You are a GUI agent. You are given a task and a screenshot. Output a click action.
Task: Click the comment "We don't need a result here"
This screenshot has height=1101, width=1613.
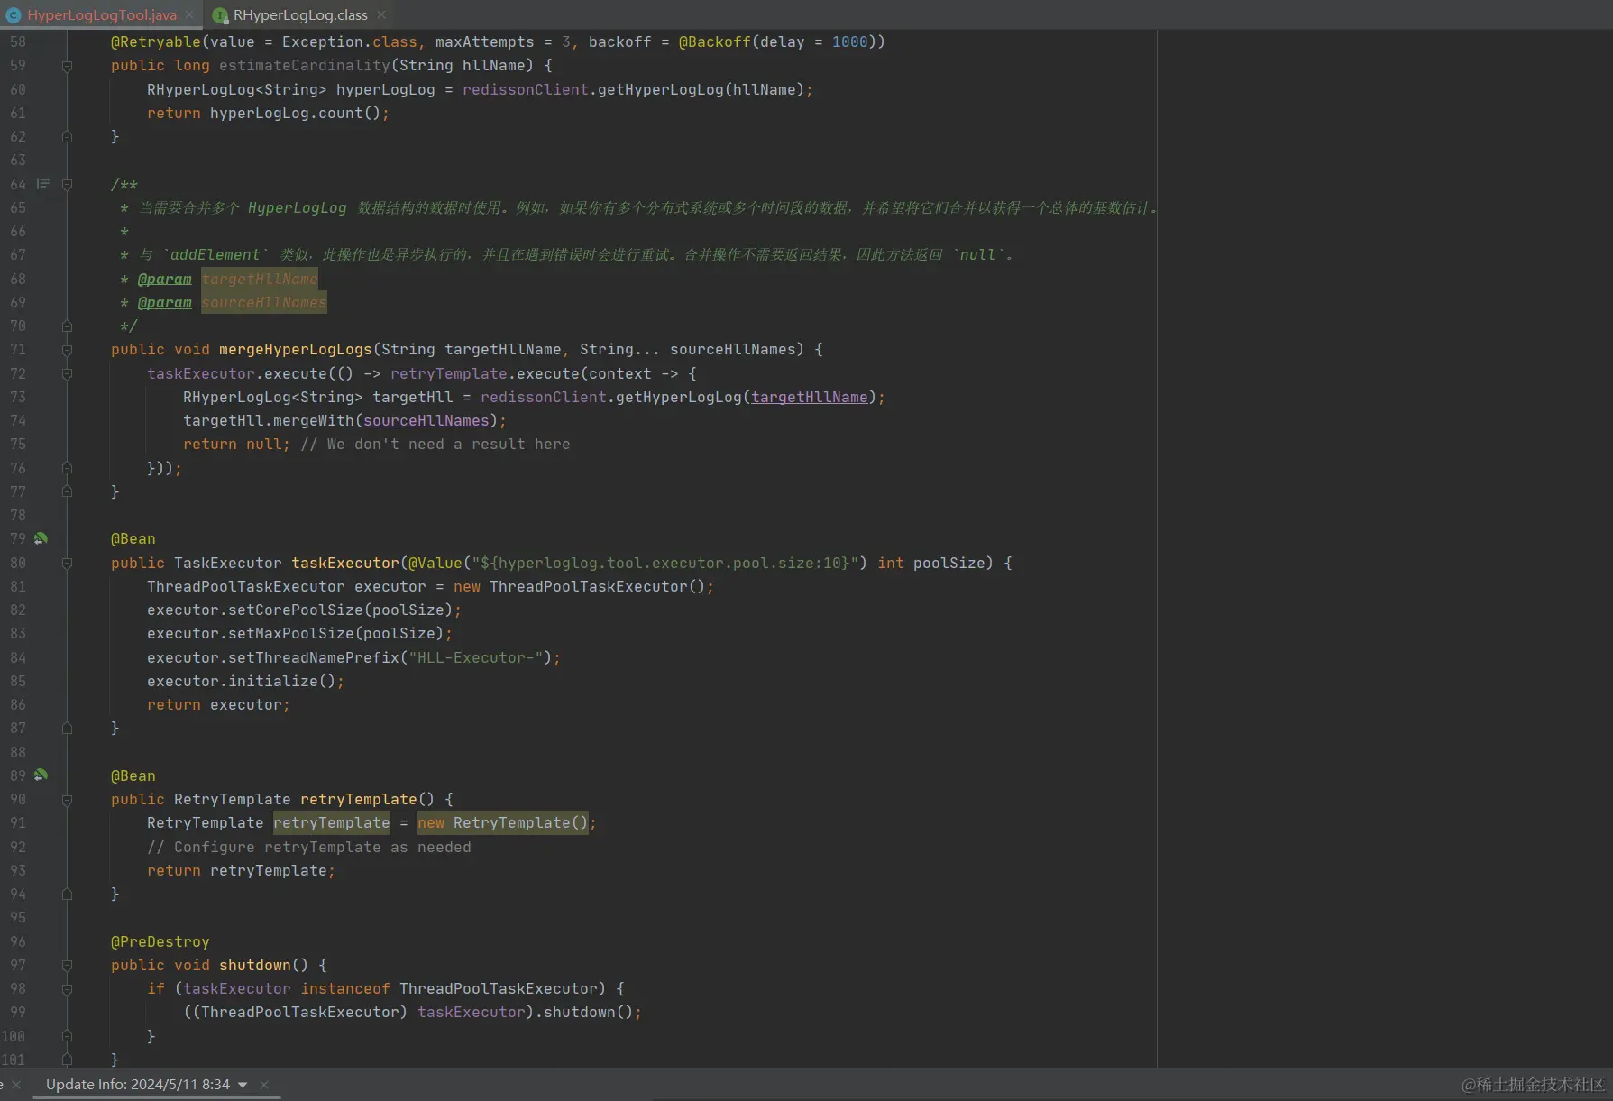pos(435,444)
